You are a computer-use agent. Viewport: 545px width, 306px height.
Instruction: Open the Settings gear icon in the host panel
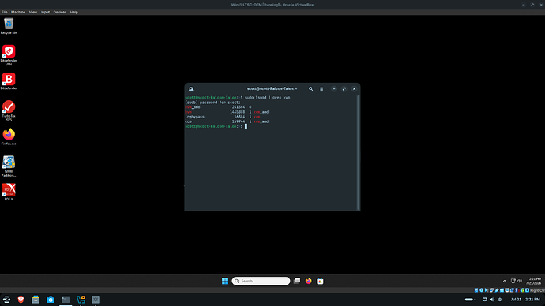(x=96, y=300)
